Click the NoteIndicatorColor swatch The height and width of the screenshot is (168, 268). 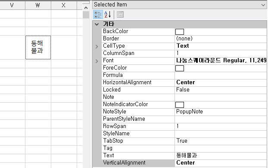click(180, 105)
